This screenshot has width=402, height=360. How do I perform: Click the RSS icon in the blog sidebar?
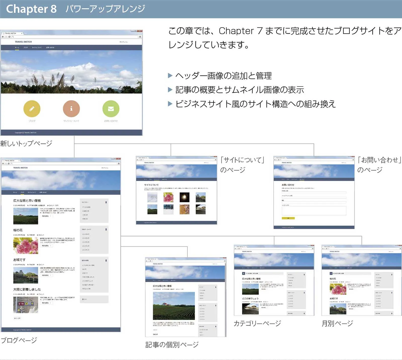(83, 299)
